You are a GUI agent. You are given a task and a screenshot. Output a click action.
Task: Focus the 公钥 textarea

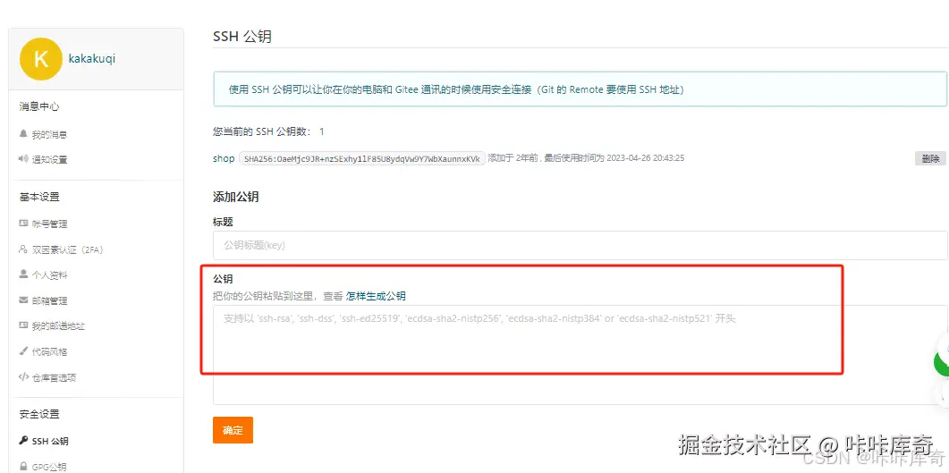580,354
